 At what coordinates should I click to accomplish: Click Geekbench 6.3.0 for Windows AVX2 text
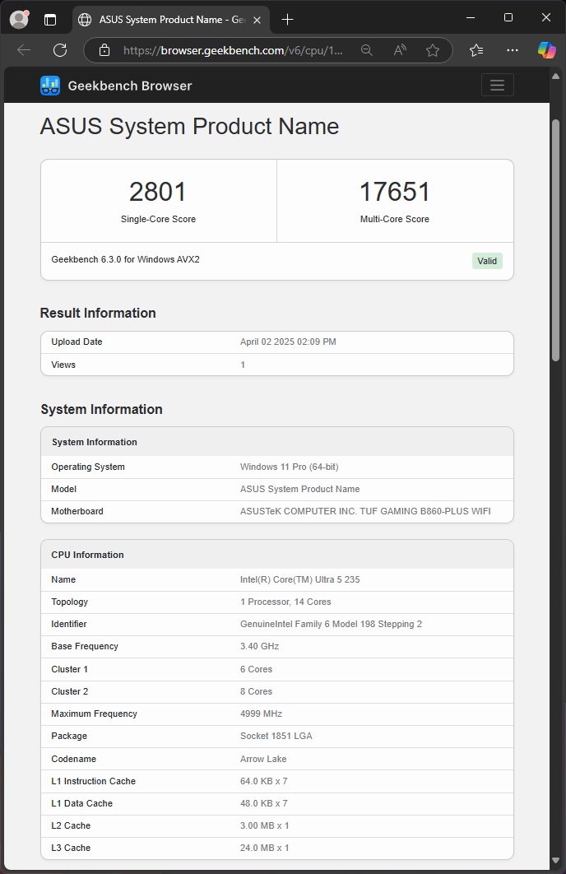[x=125, y=259]
